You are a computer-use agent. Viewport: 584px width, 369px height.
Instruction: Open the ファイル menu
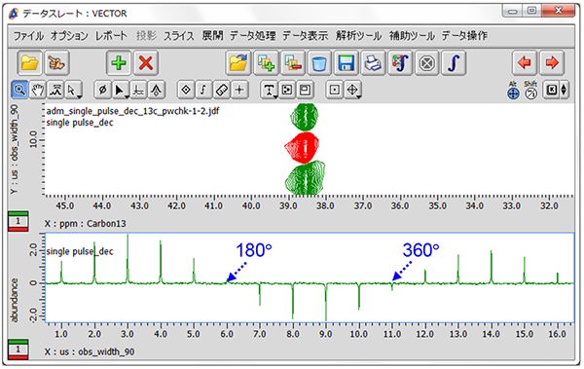click(28, 36)
